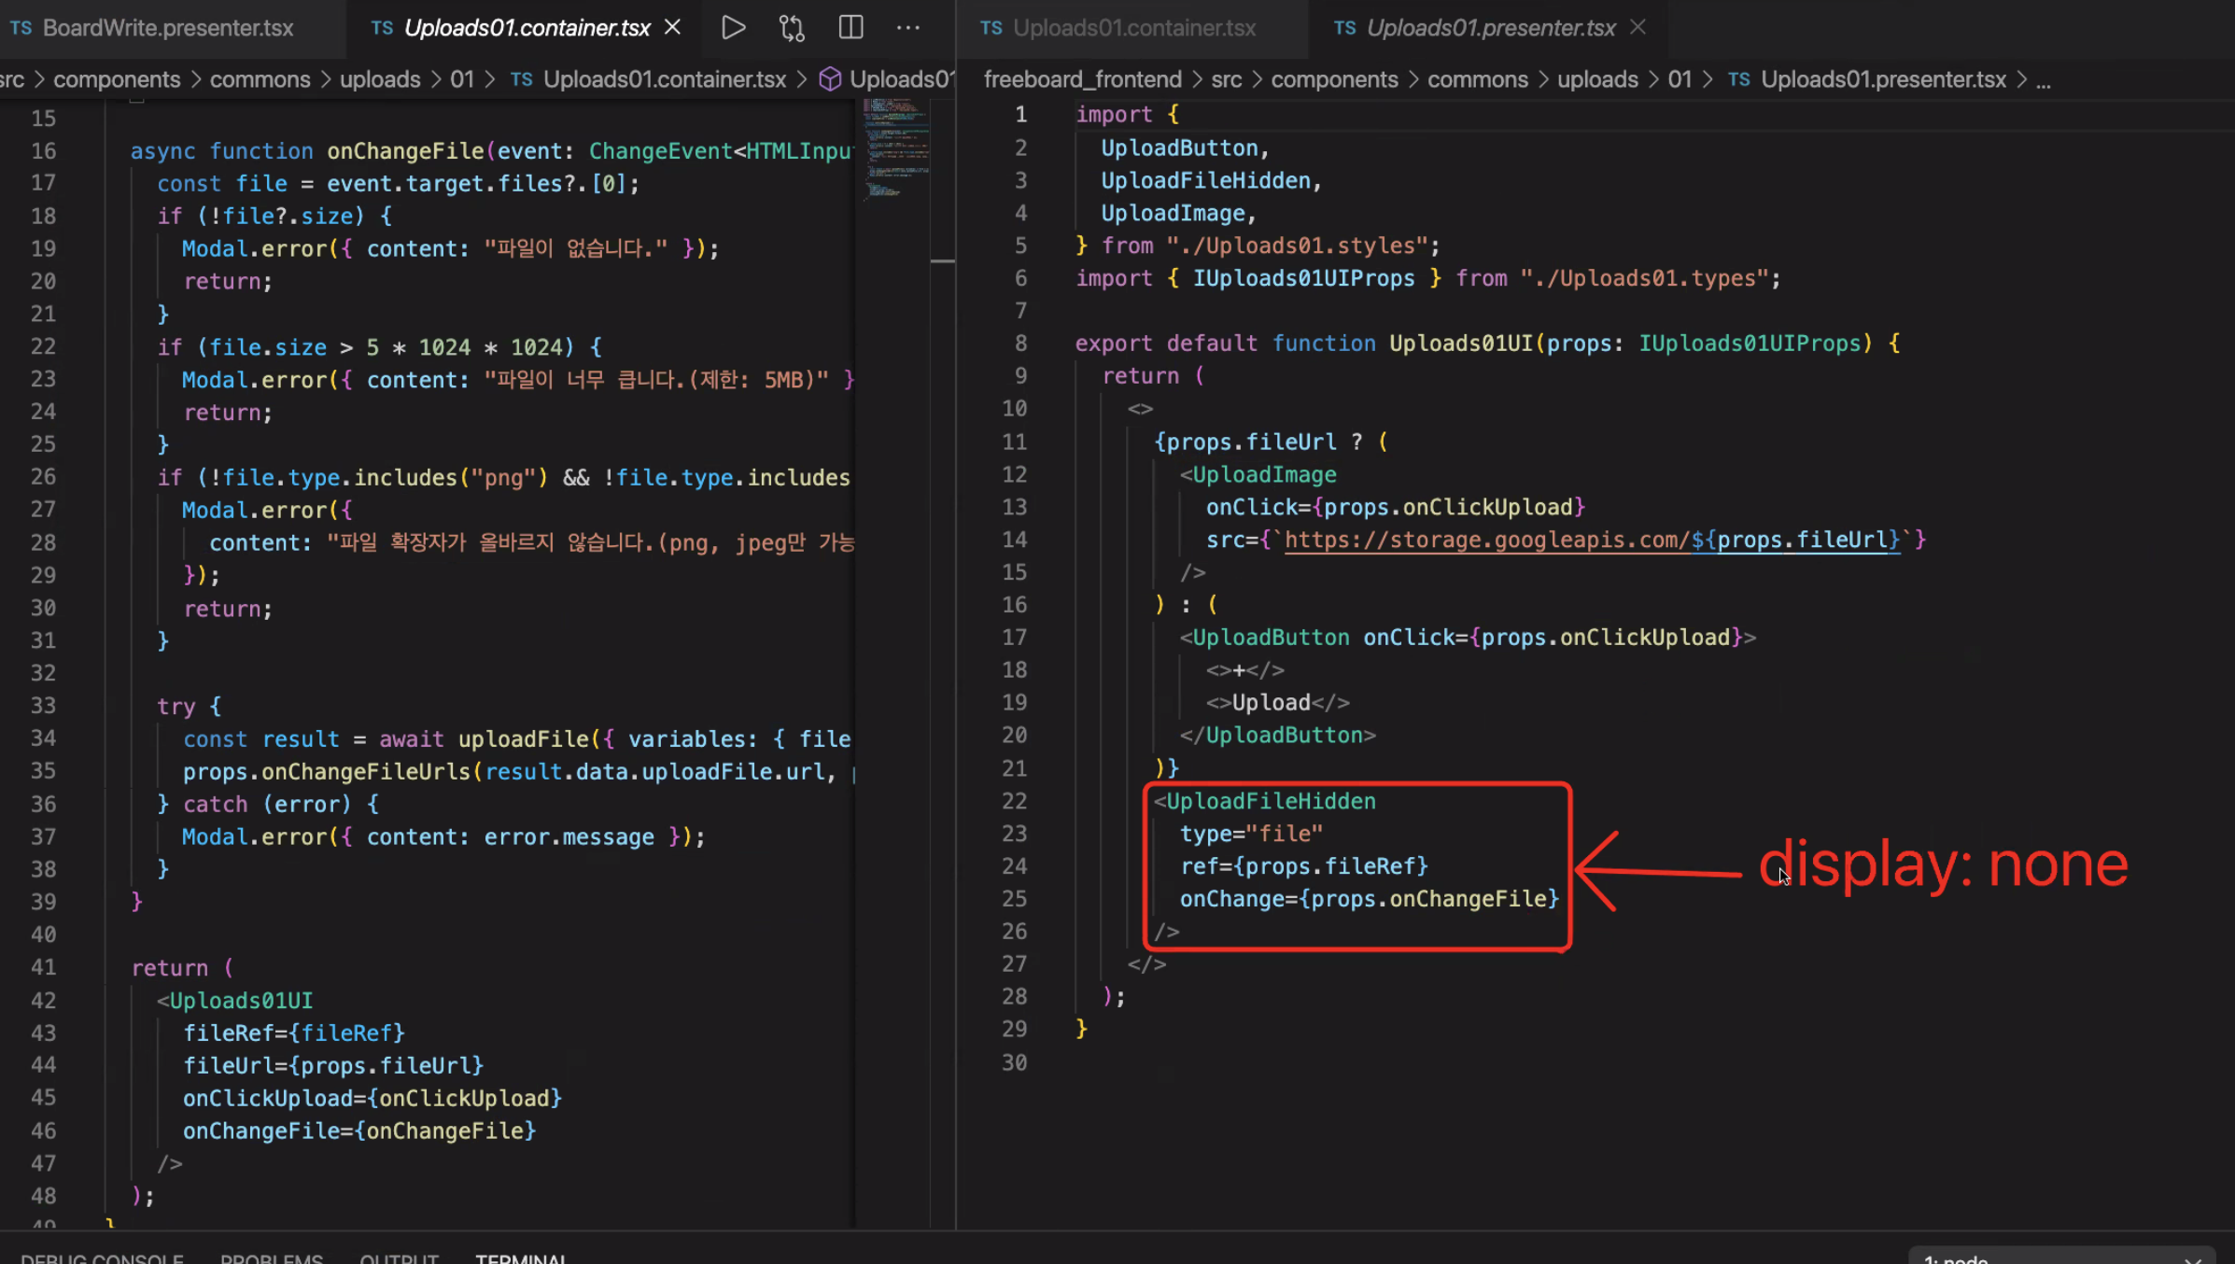The image size is (2235, 1264).
Task: Click the code minimap in left editor
Action: [x=894, y=147]
